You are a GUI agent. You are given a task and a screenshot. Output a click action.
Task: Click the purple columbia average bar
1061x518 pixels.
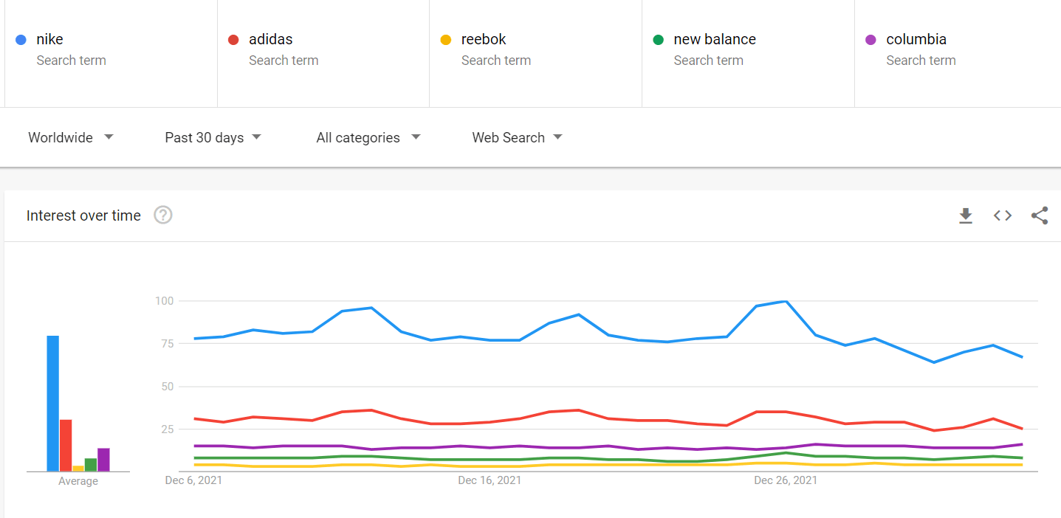point(103,460)
